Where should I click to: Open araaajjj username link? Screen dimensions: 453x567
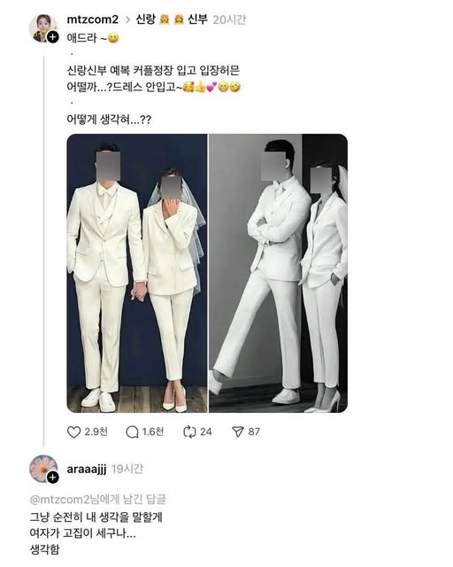point(87,469)
